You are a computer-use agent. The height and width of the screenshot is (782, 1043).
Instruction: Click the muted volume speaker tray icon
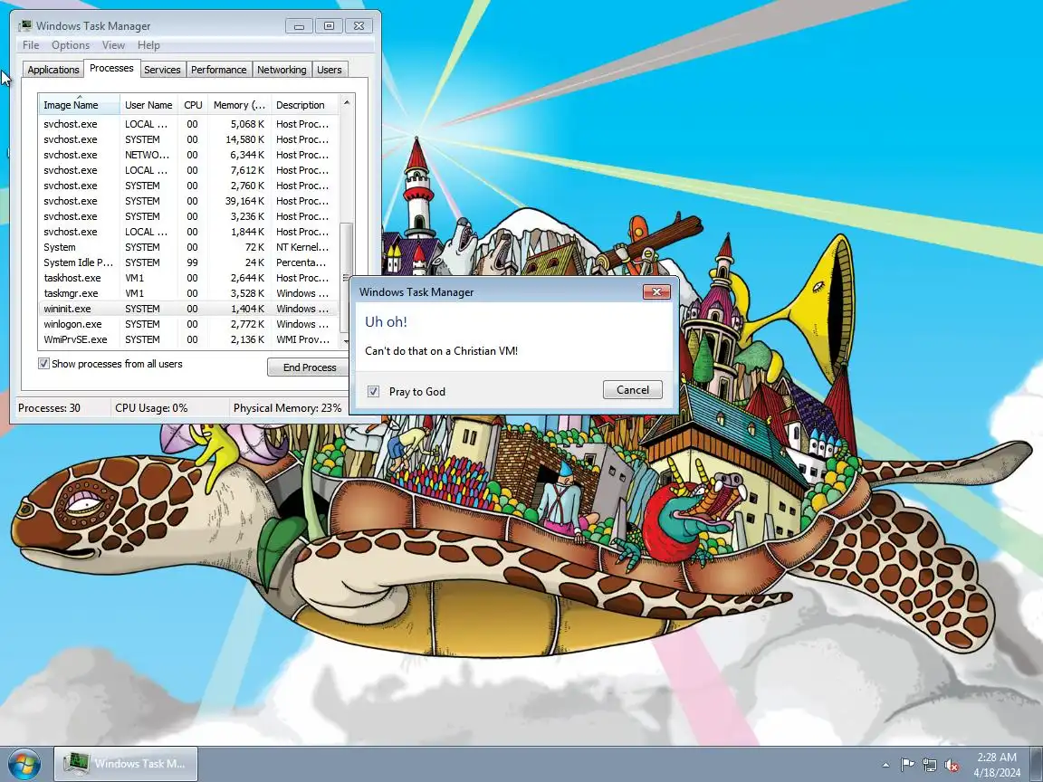point(952,765)
